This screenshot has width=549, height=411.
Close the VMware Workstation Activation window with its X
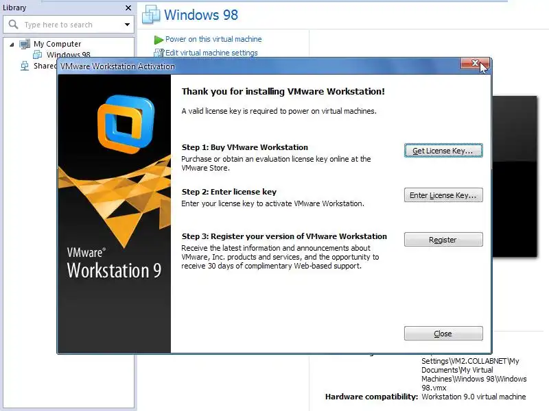click(x=475, y=63)
